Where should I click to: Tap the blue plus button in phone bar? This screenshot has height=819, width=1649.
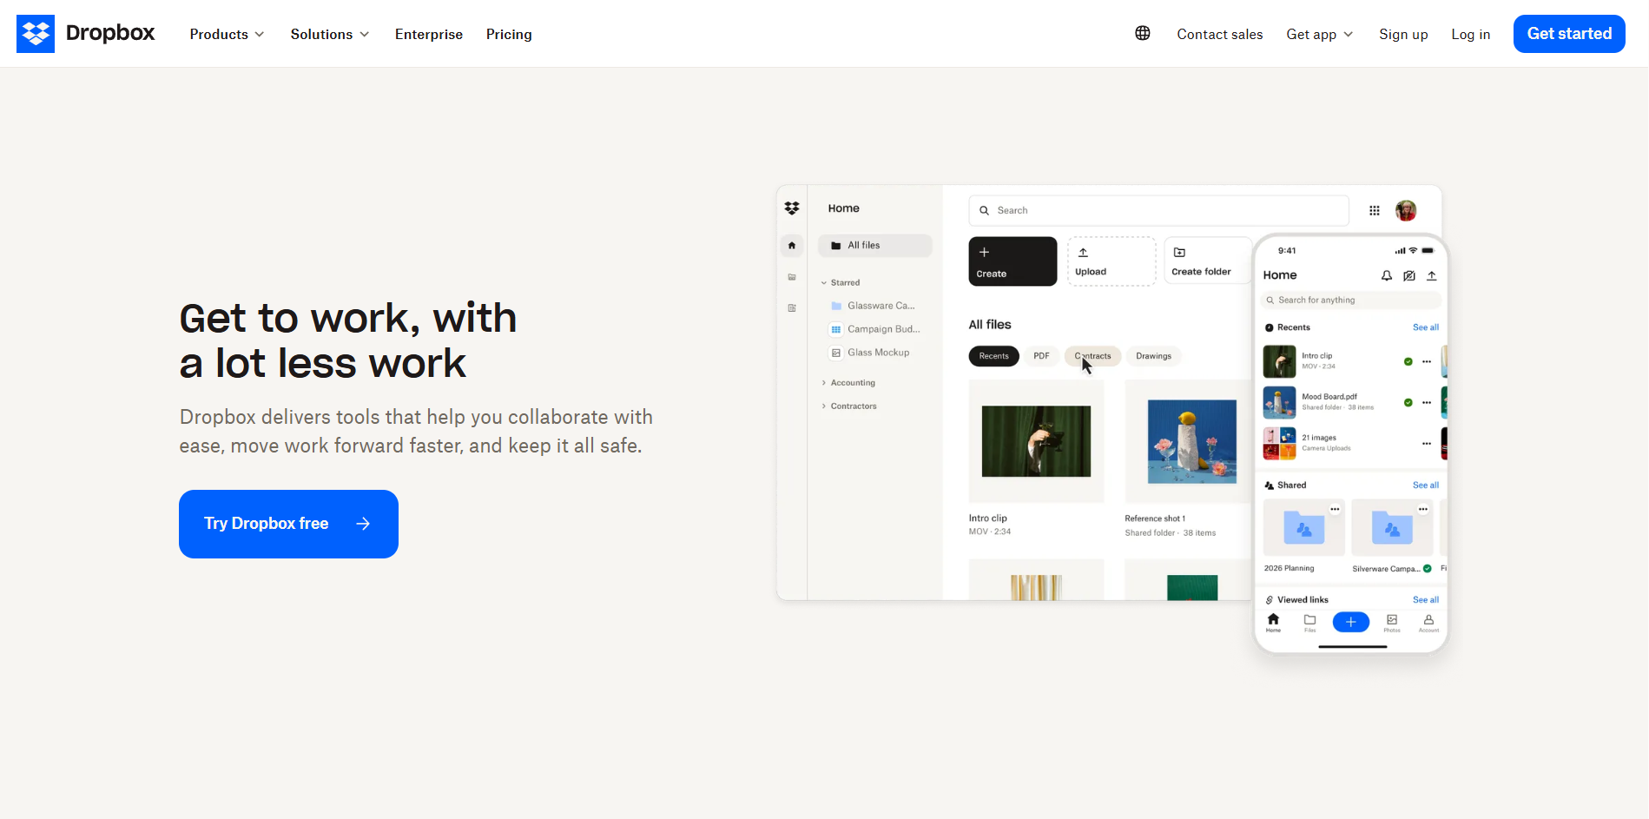click(x=1351, y=622)
